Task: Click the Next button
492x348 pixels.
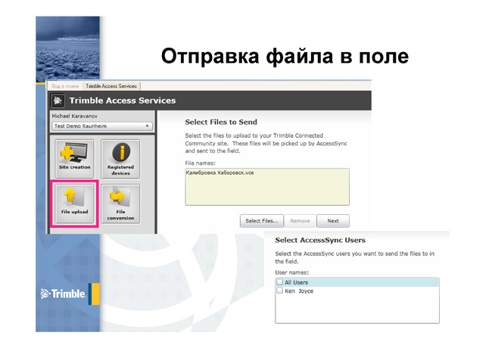Action: pos(333,221)
